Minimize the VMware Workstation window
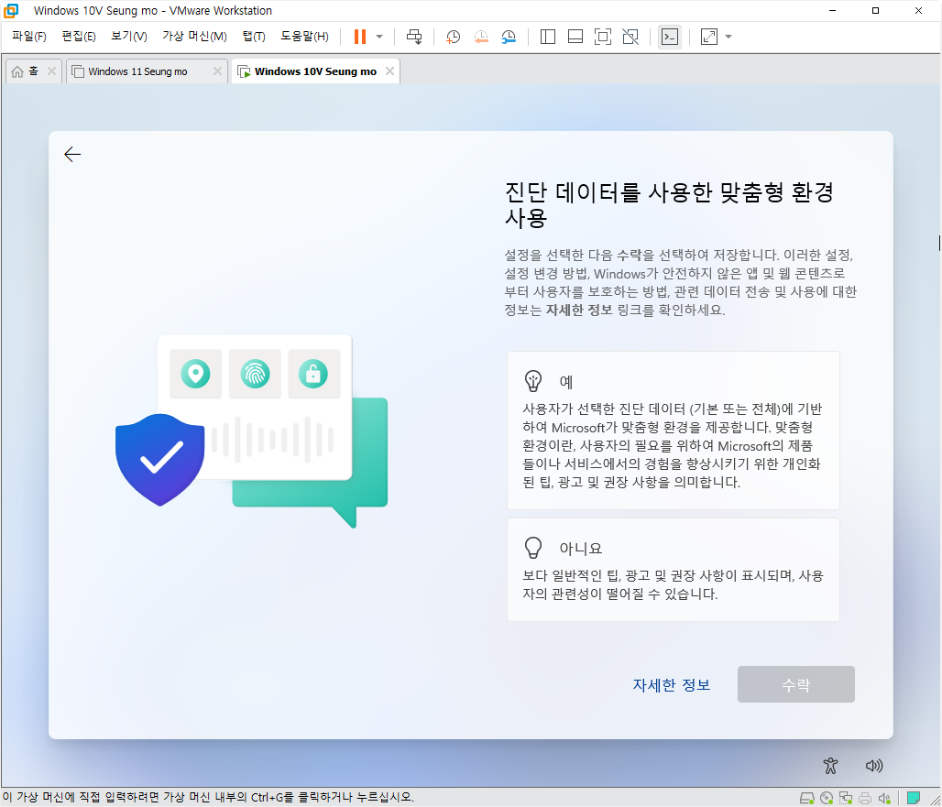 833,11
